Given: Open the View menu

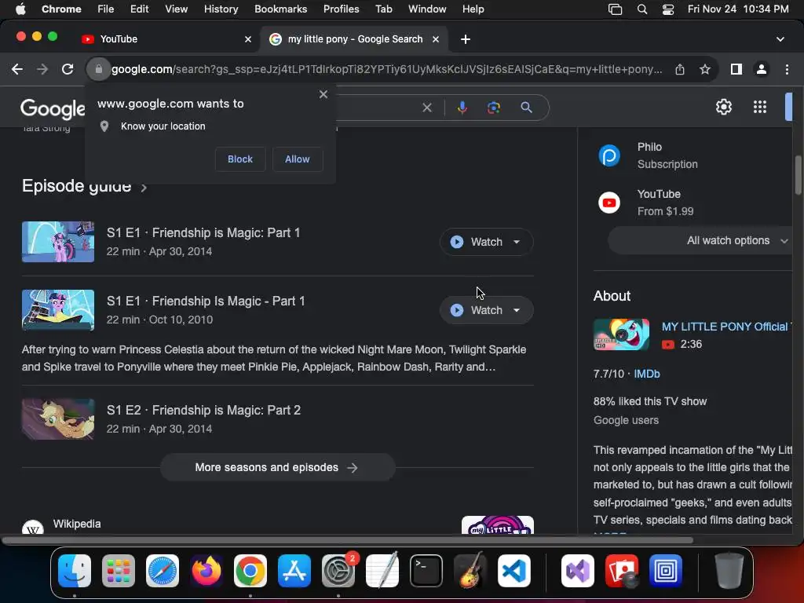Looking at the screenshot, I should pyautogui.click(x=176, y=9).
